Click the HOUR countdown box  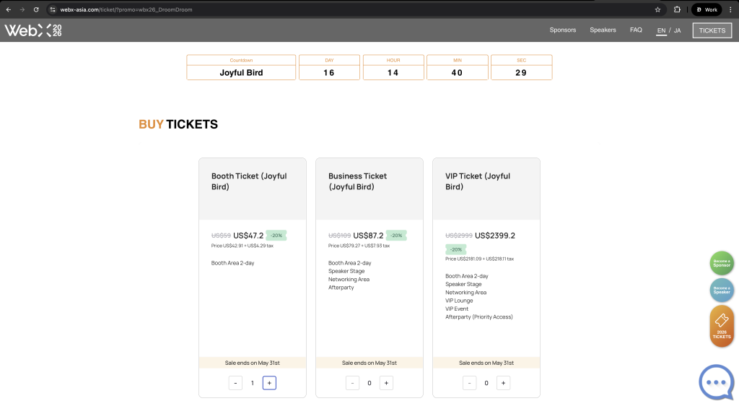pyautogui.click(x=393, y=67)
